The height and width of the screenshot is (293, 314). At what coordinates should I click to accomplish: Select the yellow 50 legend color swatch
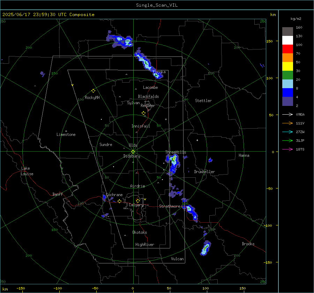pos(287,67)
